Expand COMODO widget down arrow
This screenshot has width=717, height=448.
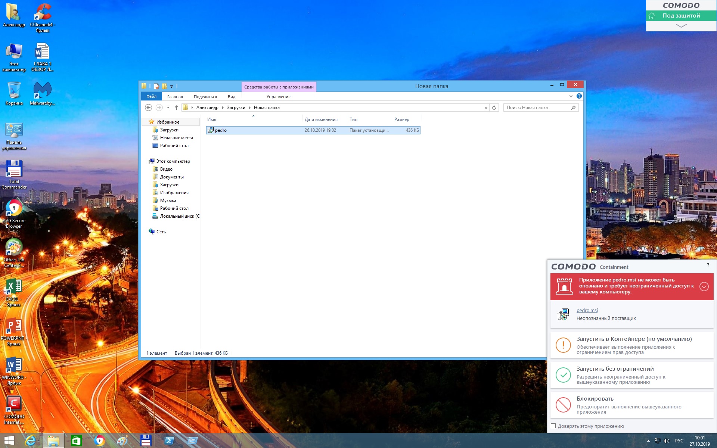[x=681, y=26]
